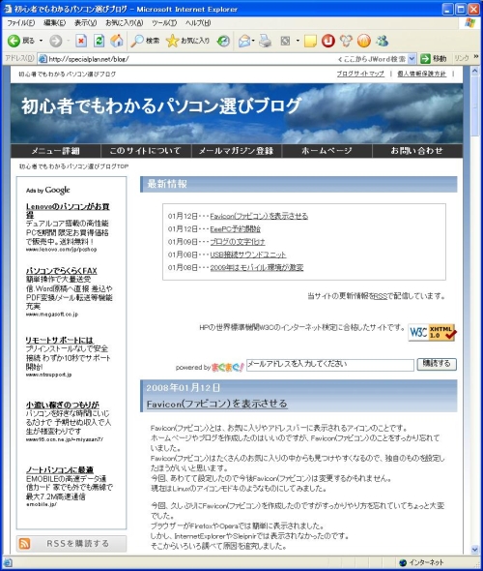
Task: Click the red circular toolbar icon
Action: click(x=327, y=41)
